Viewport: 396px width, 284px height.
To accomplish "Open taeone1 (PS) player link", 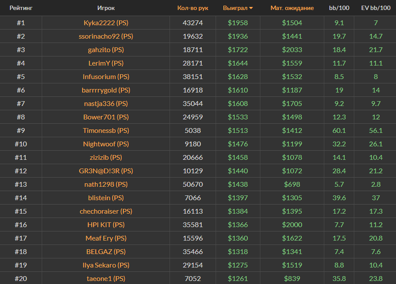I will pyautogui.click(x=106, y=278).
